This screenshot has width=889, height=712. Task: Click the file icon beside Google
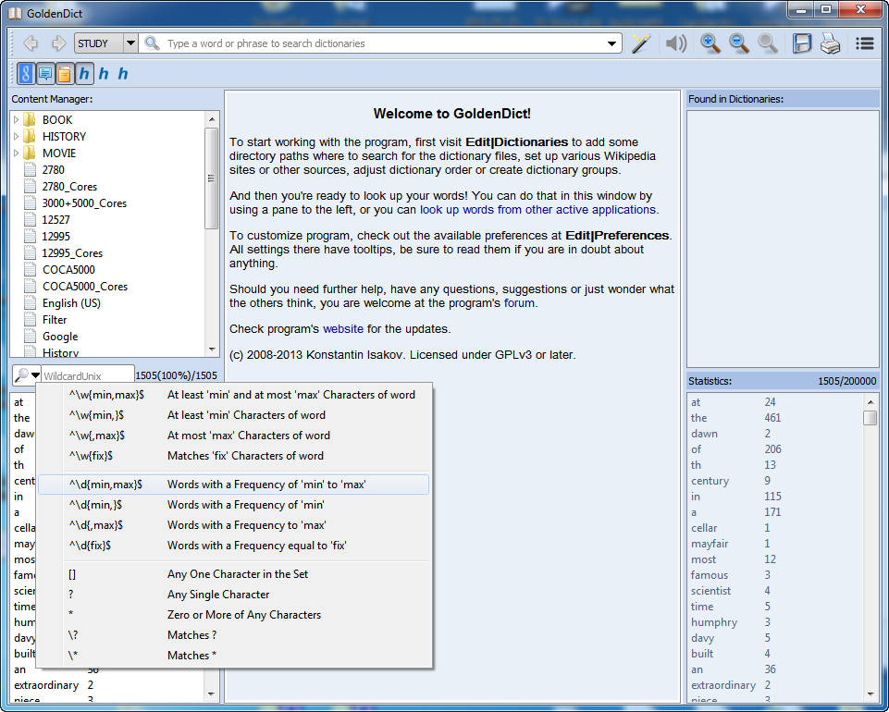pos(30,337)
